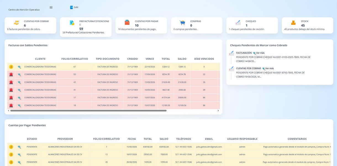View details of payable folio 20
The image size is (337, 166).
point(19,162)
